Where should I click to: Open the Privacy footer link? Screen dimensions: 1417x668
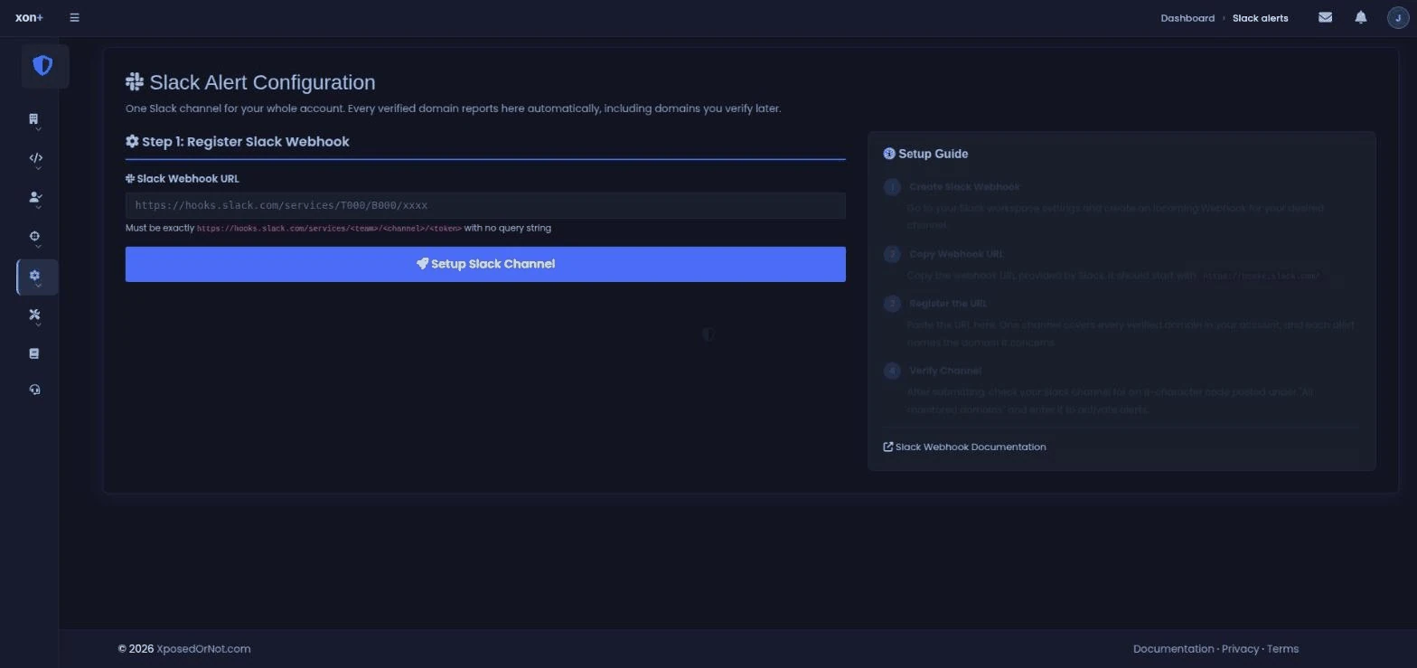(x=1240, y=649)
